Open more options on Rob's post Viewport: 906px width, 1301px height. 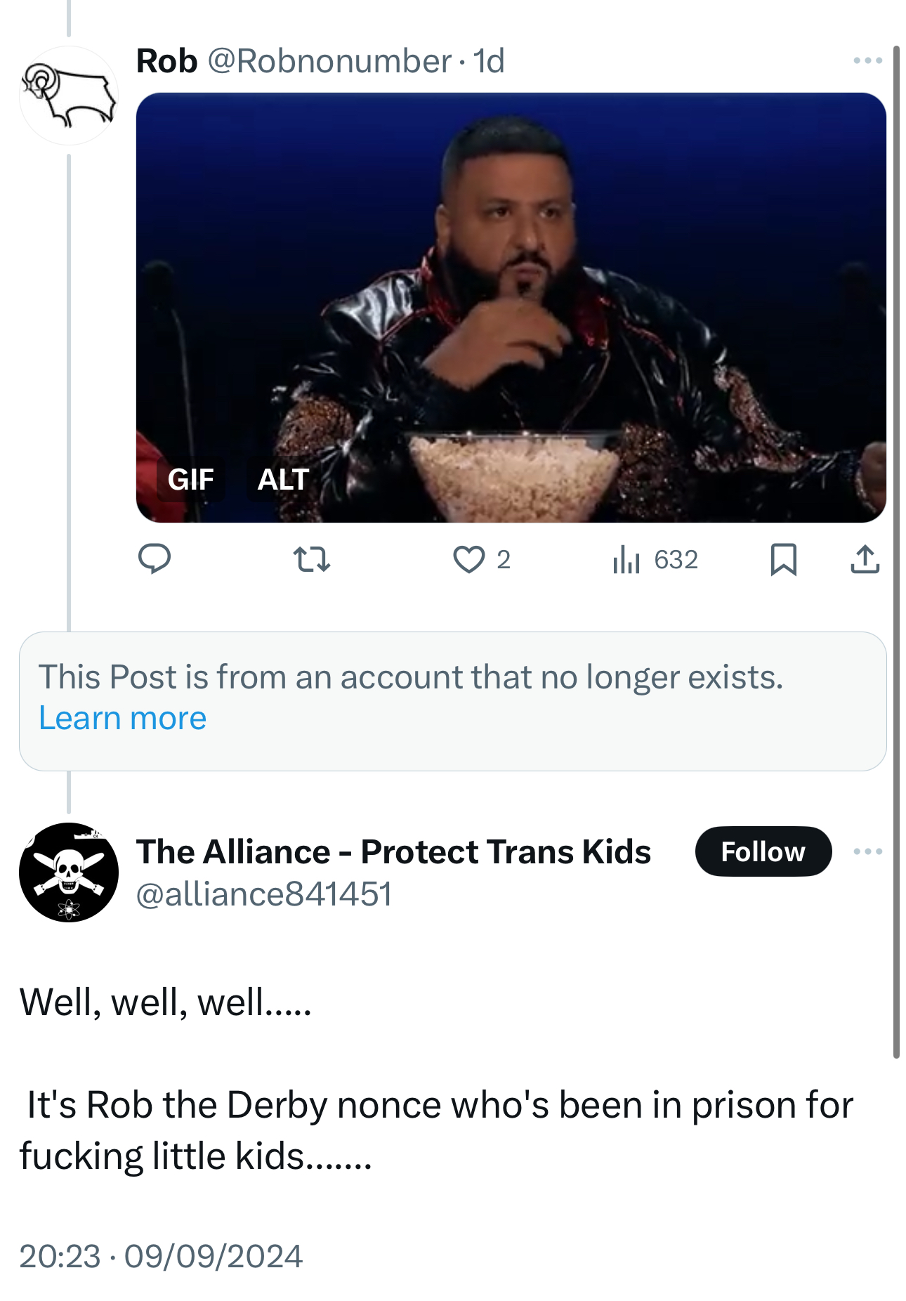pos(867,61)
